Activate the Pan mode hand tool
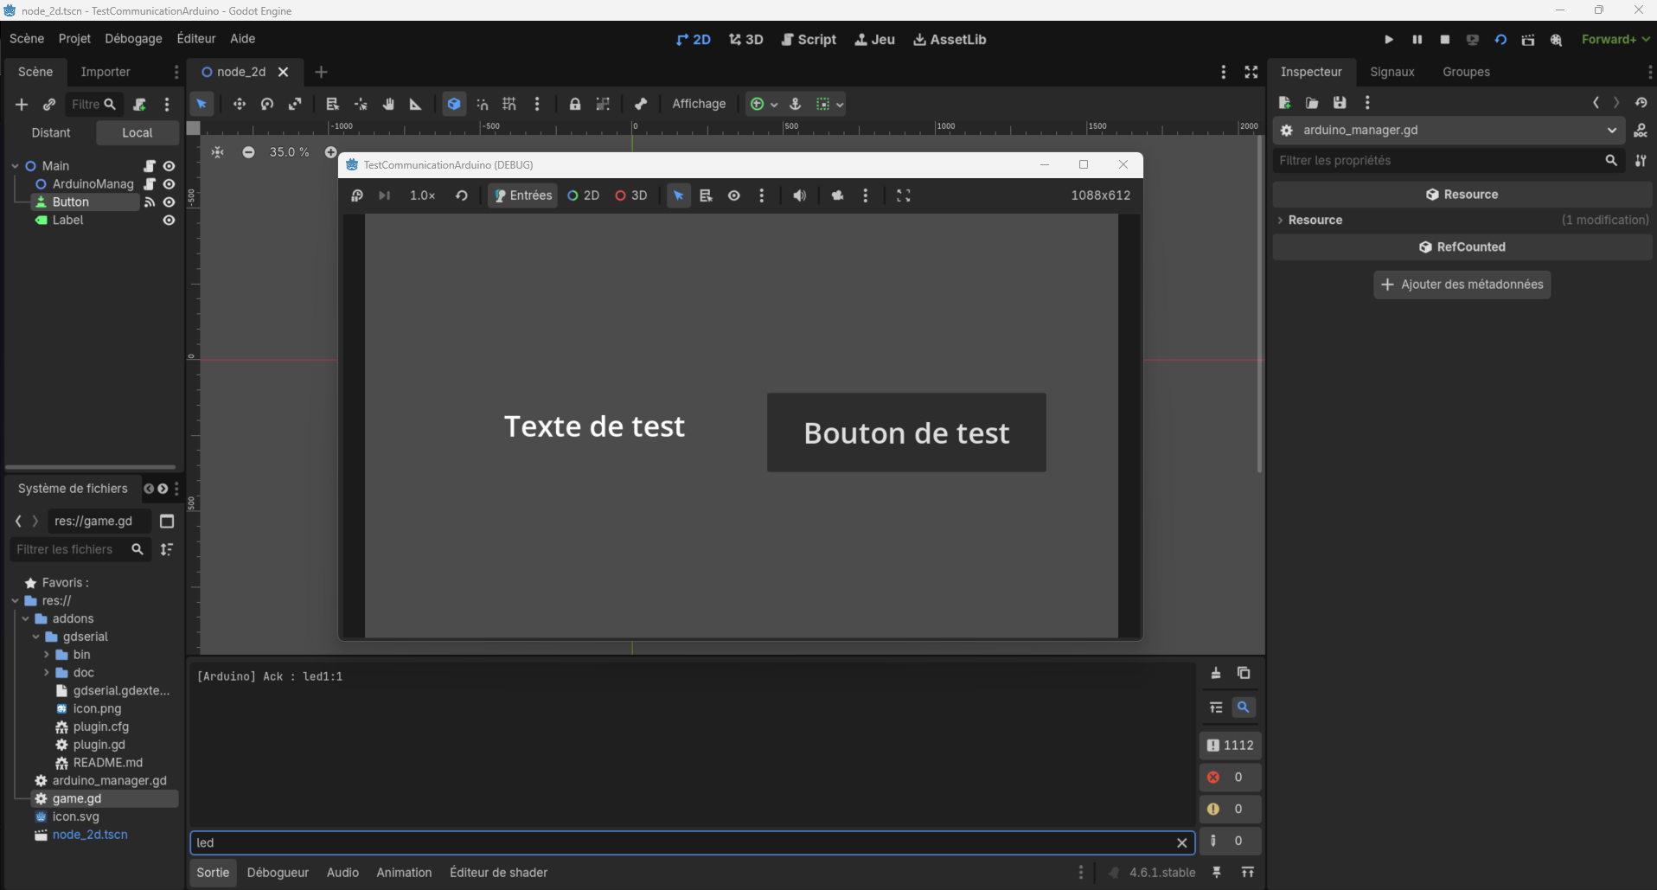Screen dimensions: 1657x890 [x=388, y=104]
